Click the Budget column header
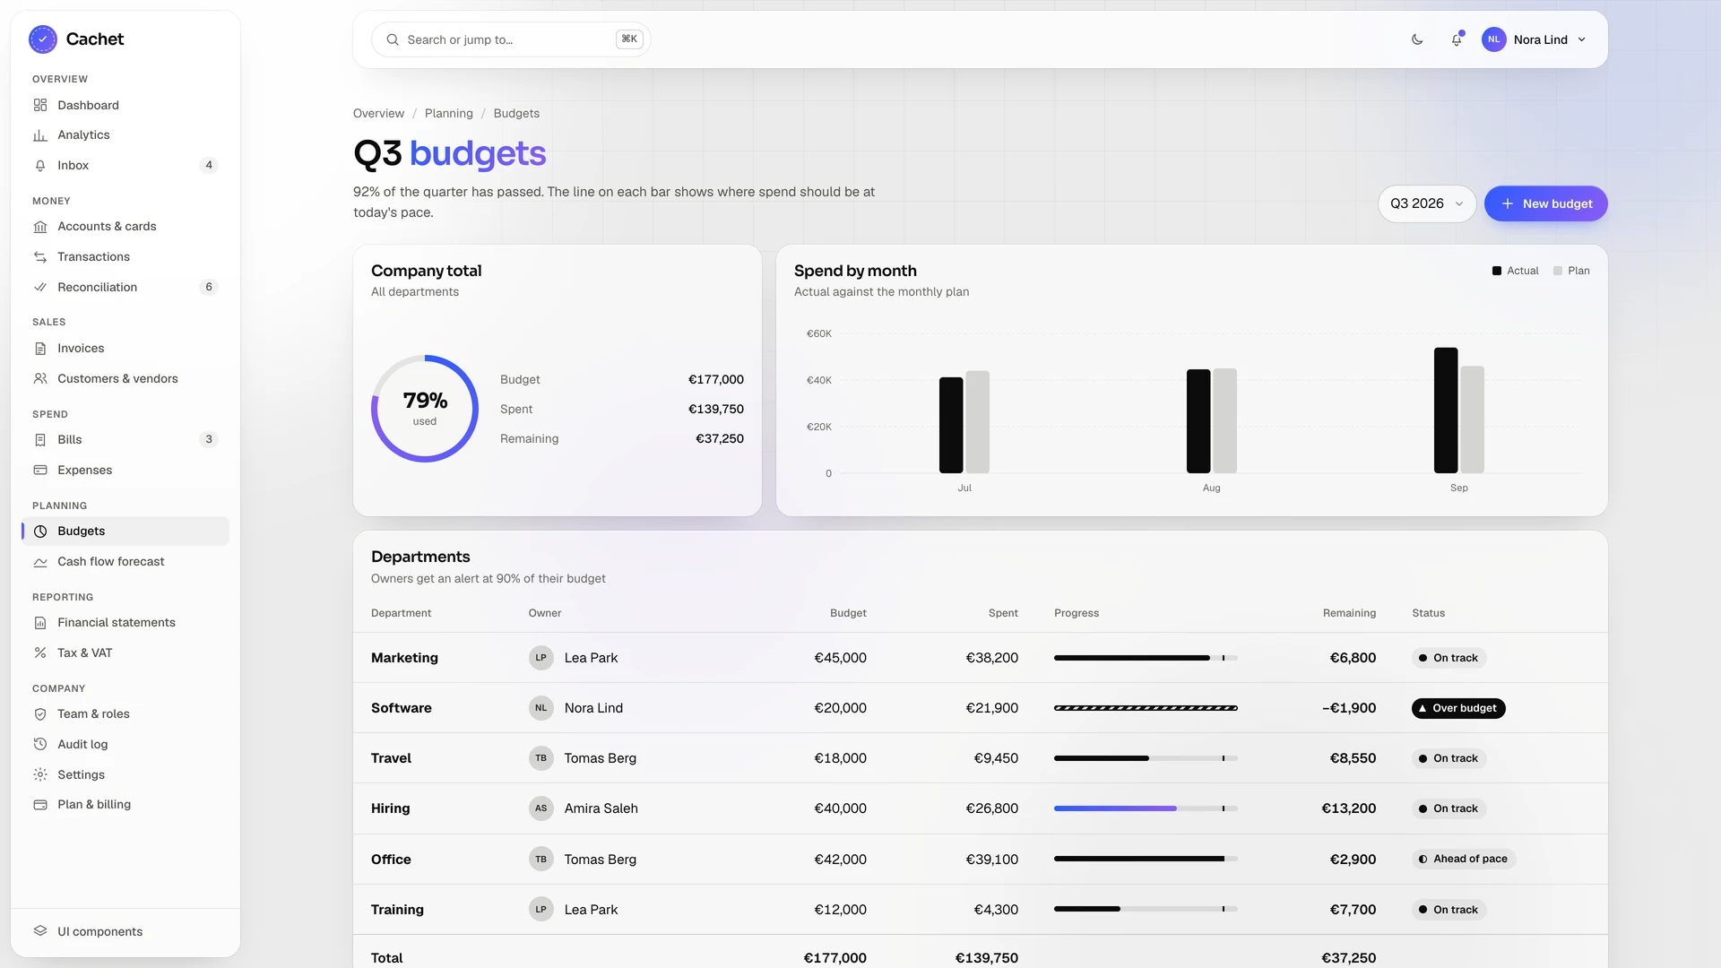Viewport: 1721px width, 968px height. (x=848, y=613)
